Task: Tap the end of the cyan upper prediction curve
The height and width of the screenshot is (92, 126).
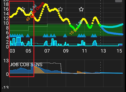Action: (x=122, y=24)
